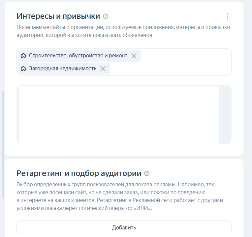Click the Интересы и привычки heading
Image resolution: width=252 pixels, height=237 pixels.
point(58,16)
